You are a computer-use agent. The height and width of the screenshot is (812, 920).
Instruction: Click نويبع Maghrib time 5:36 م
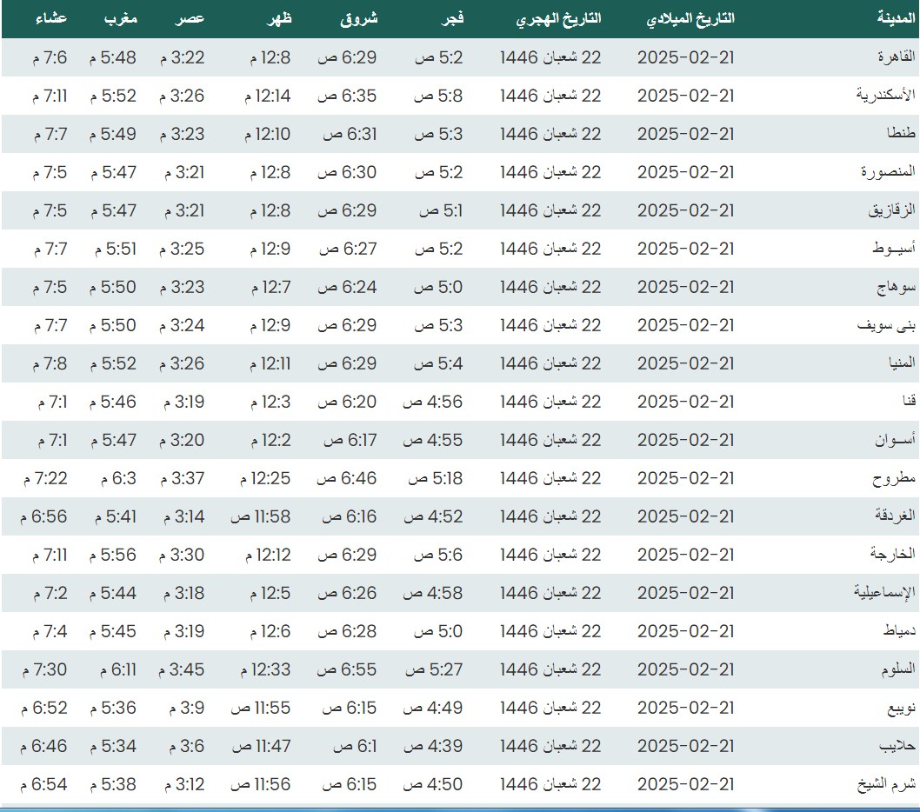pos(113,708)
